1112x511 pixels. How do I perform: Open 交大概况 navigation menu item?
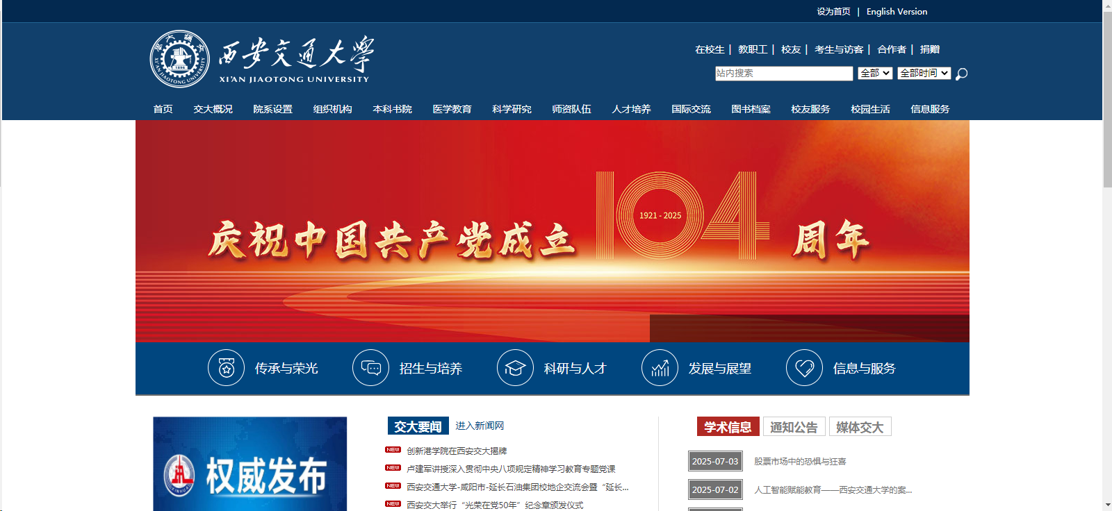213,109
